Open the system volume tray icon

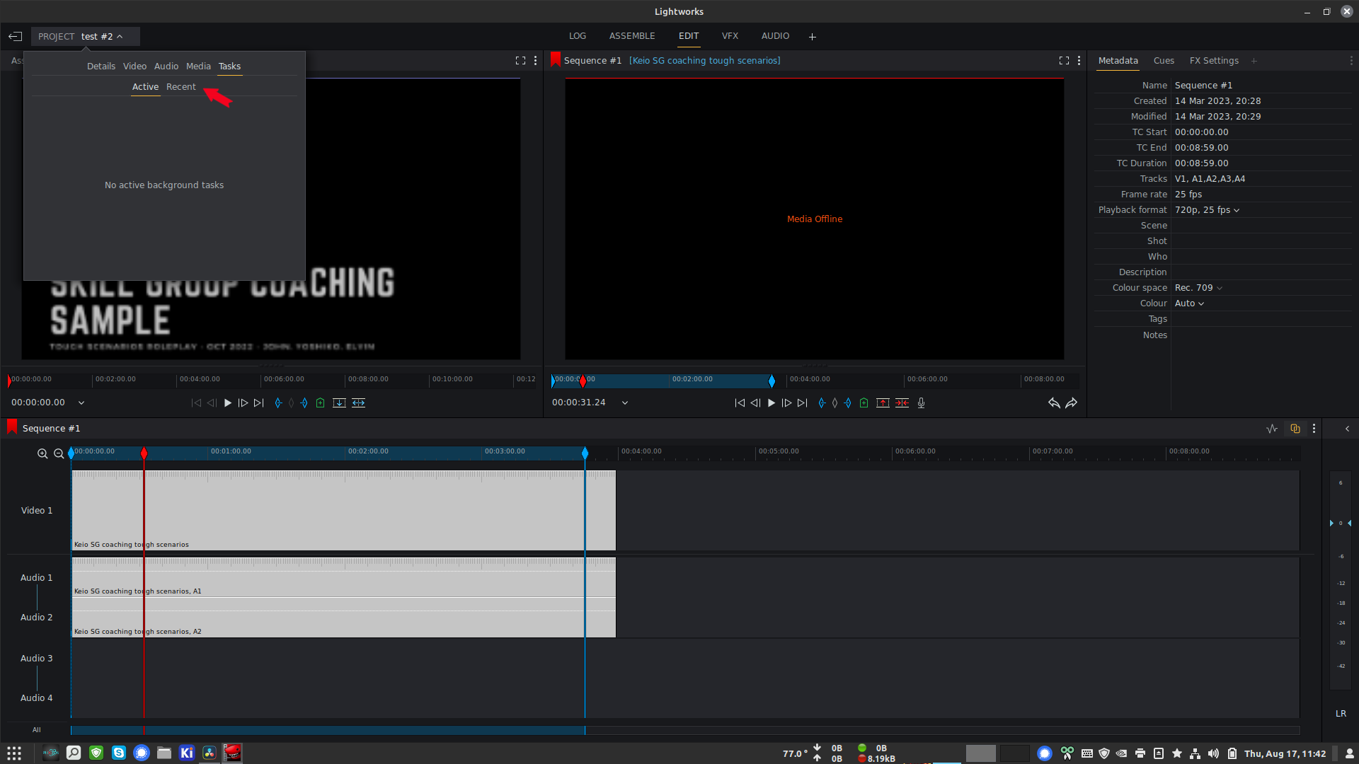click(1213, 753)
